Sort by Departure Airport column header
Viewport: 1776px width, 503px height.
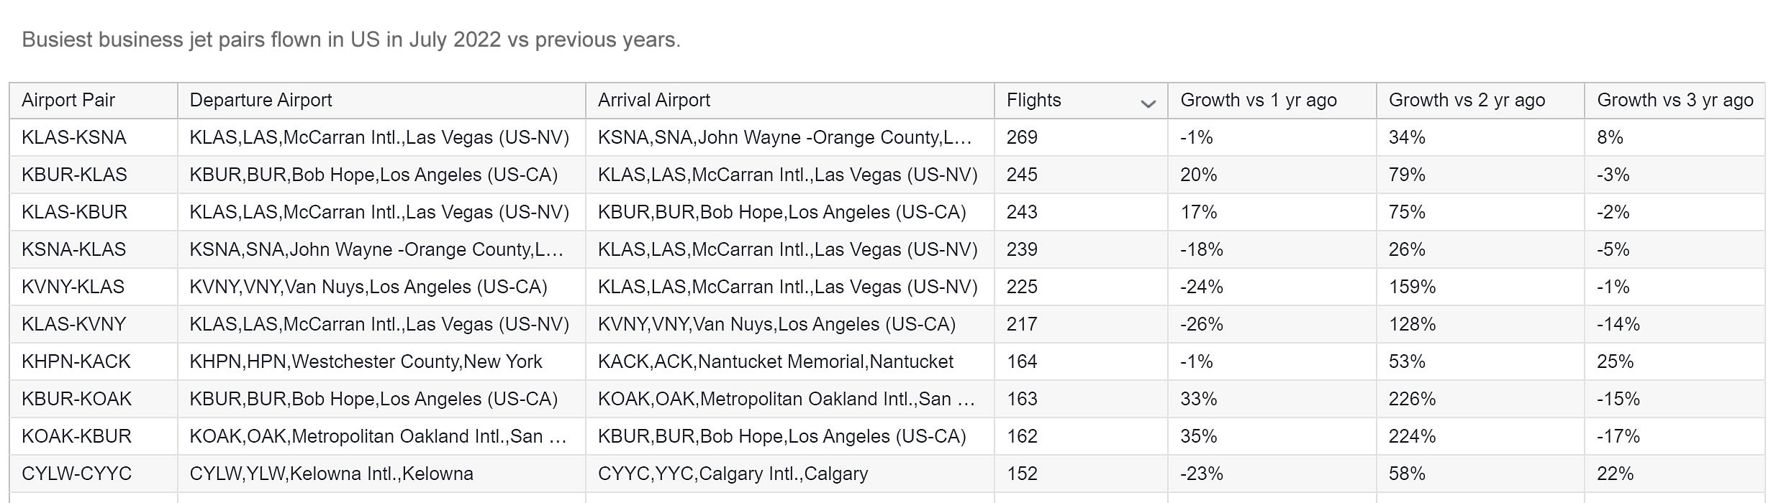click(x=381, y=101)
